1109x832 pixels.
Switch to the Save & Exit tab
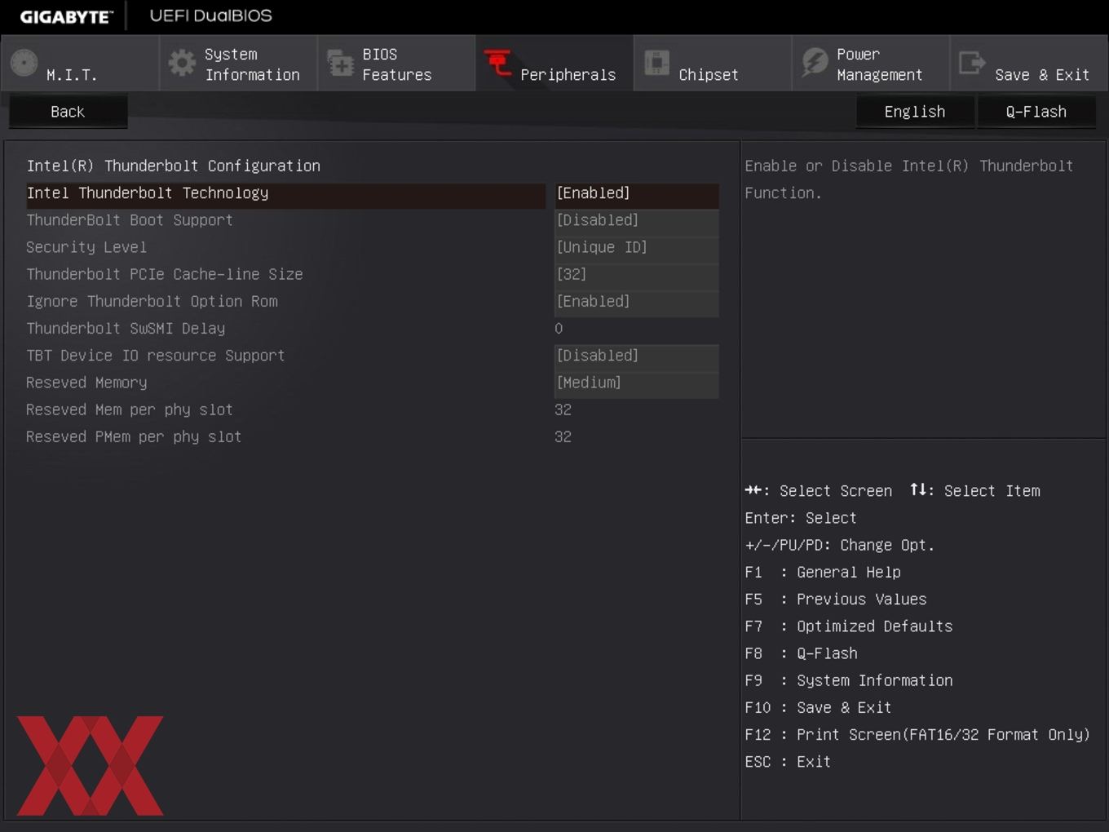[1029, 63]
